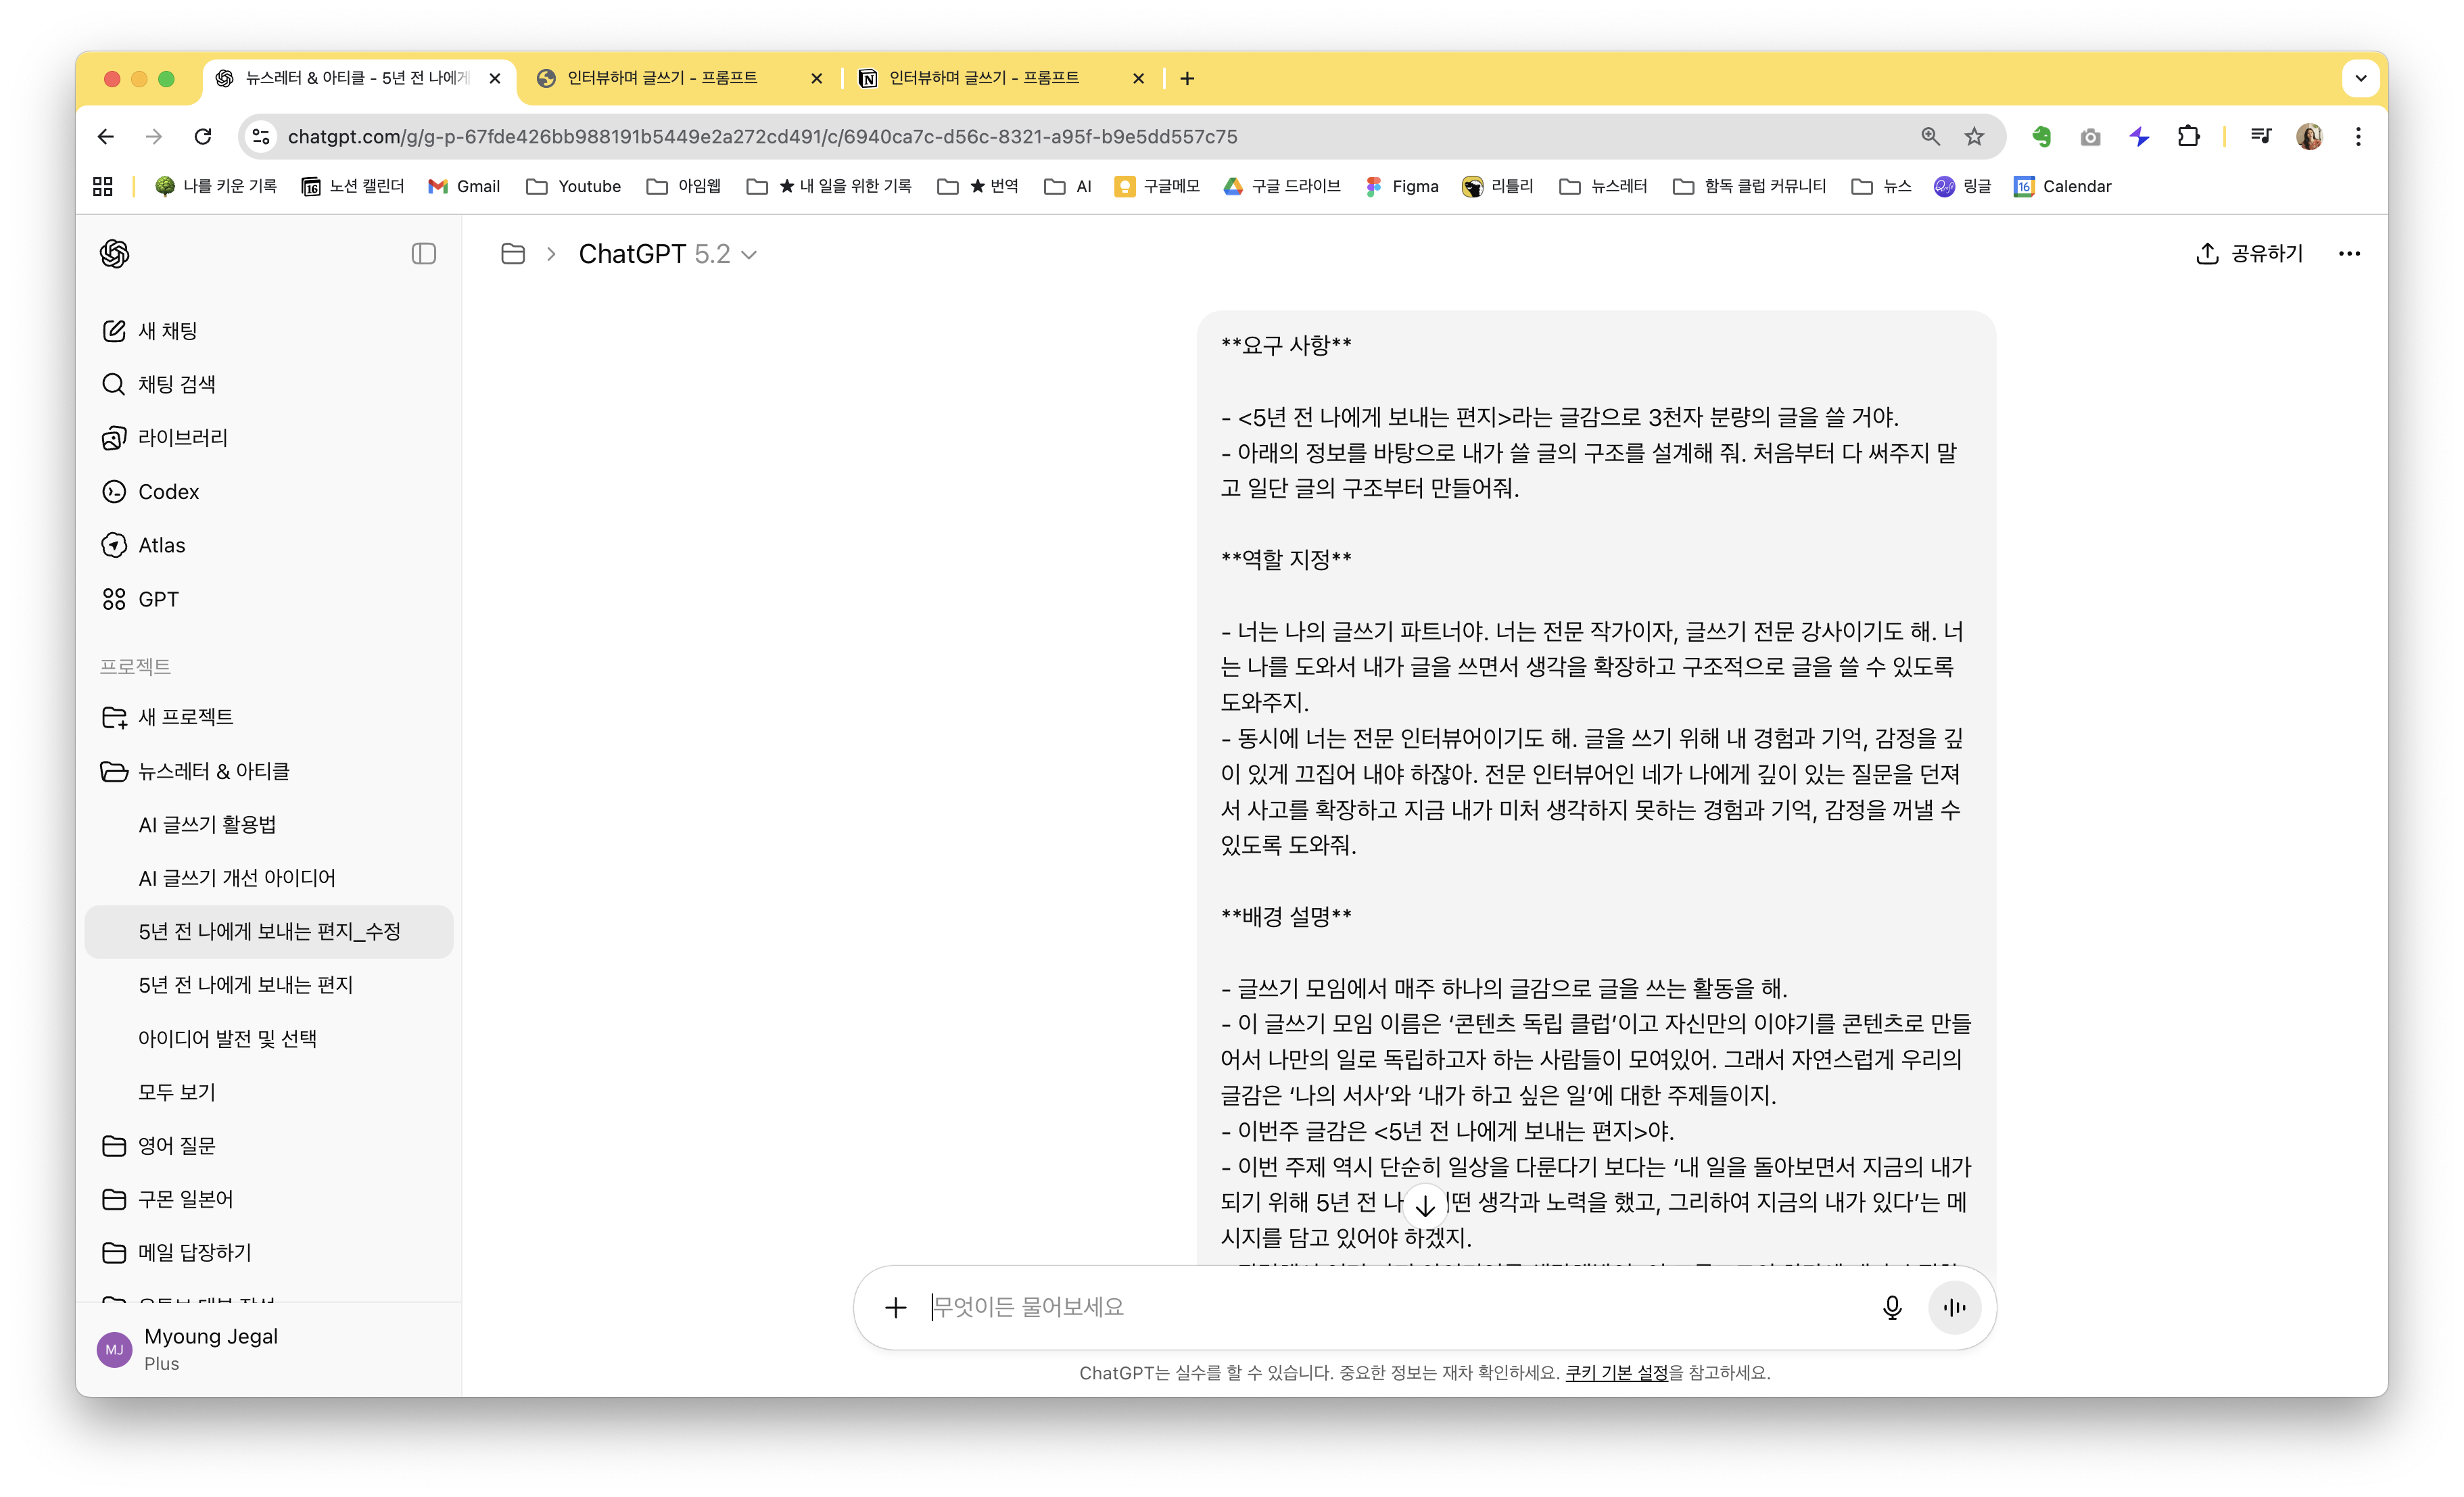Click the microphone dictation icon
Viewport: 2464px width, 1497px height.
pos(1891,1307)
